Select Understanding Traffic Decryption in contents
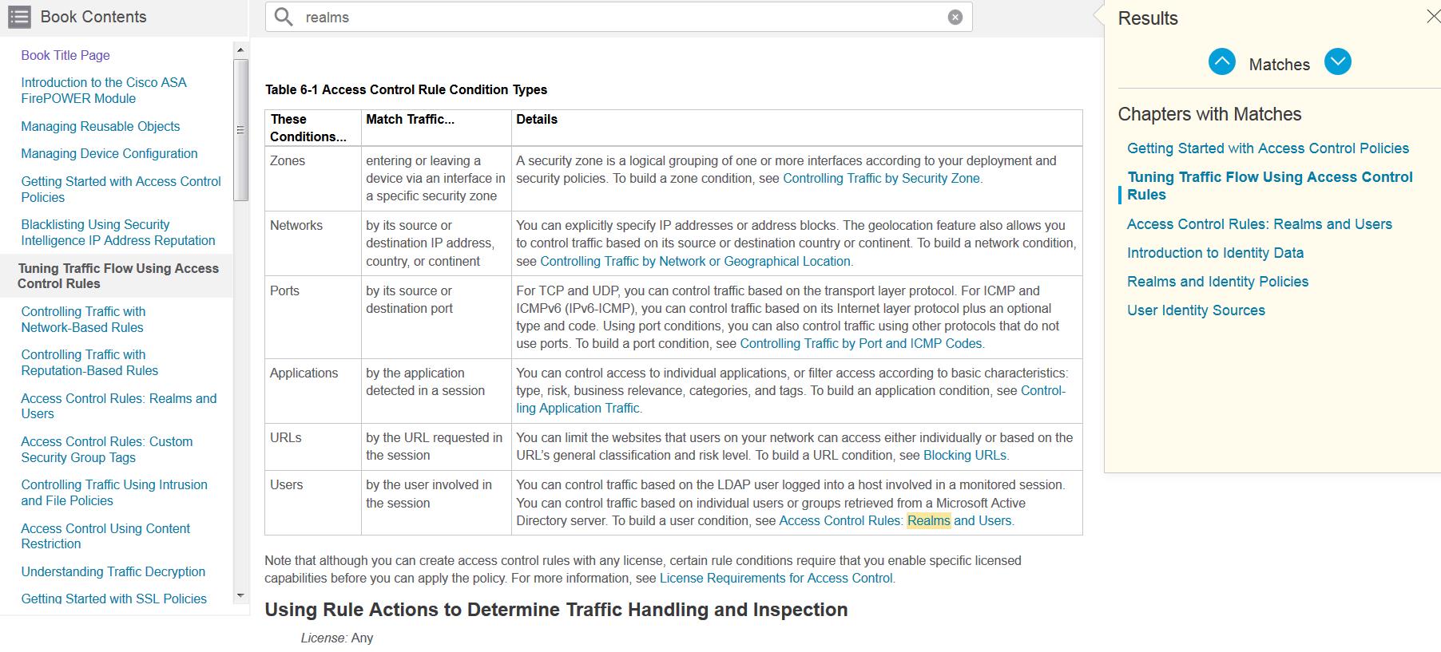Viewport: 1441px width, 652px height. pos(113,571)
